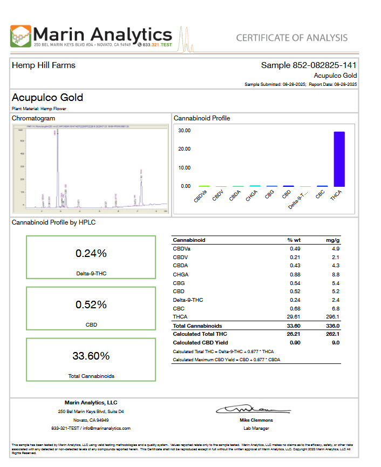
Task: Select the 0.52% CBD result box
Action: click(91, 308)
